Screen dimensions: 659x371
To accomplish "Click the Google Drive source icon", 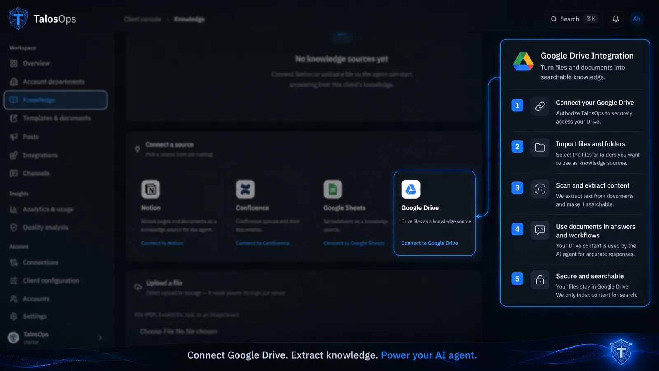I will [411, 189].
